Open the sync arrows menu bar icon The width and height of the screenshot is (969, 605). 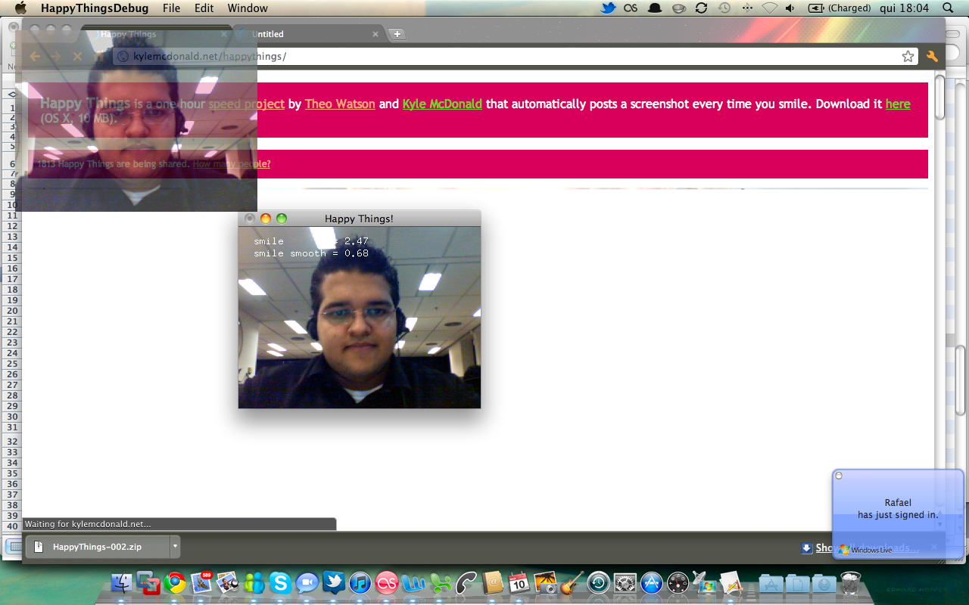tap(701, 8)
